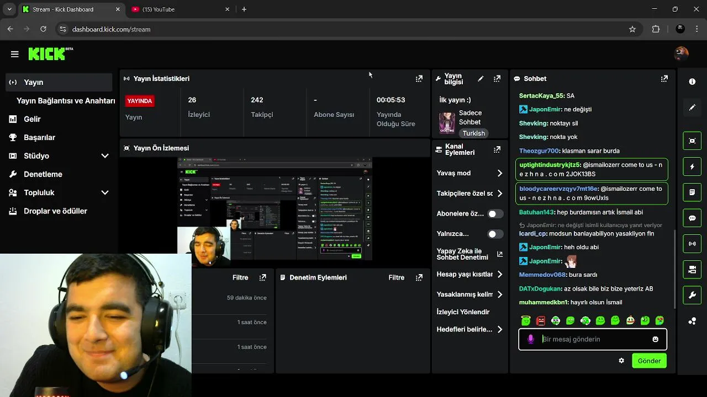Select Yayın in the sidebar
Screen dimensions: 707x397
(x=59, y=82)
